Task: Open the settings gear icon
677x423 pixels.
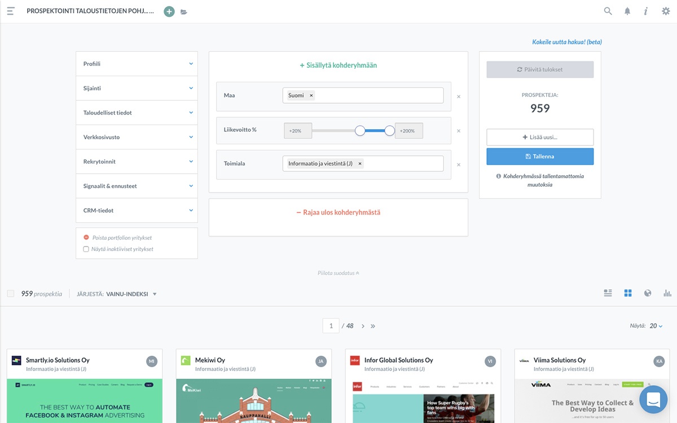Action: tap(666, 11)
